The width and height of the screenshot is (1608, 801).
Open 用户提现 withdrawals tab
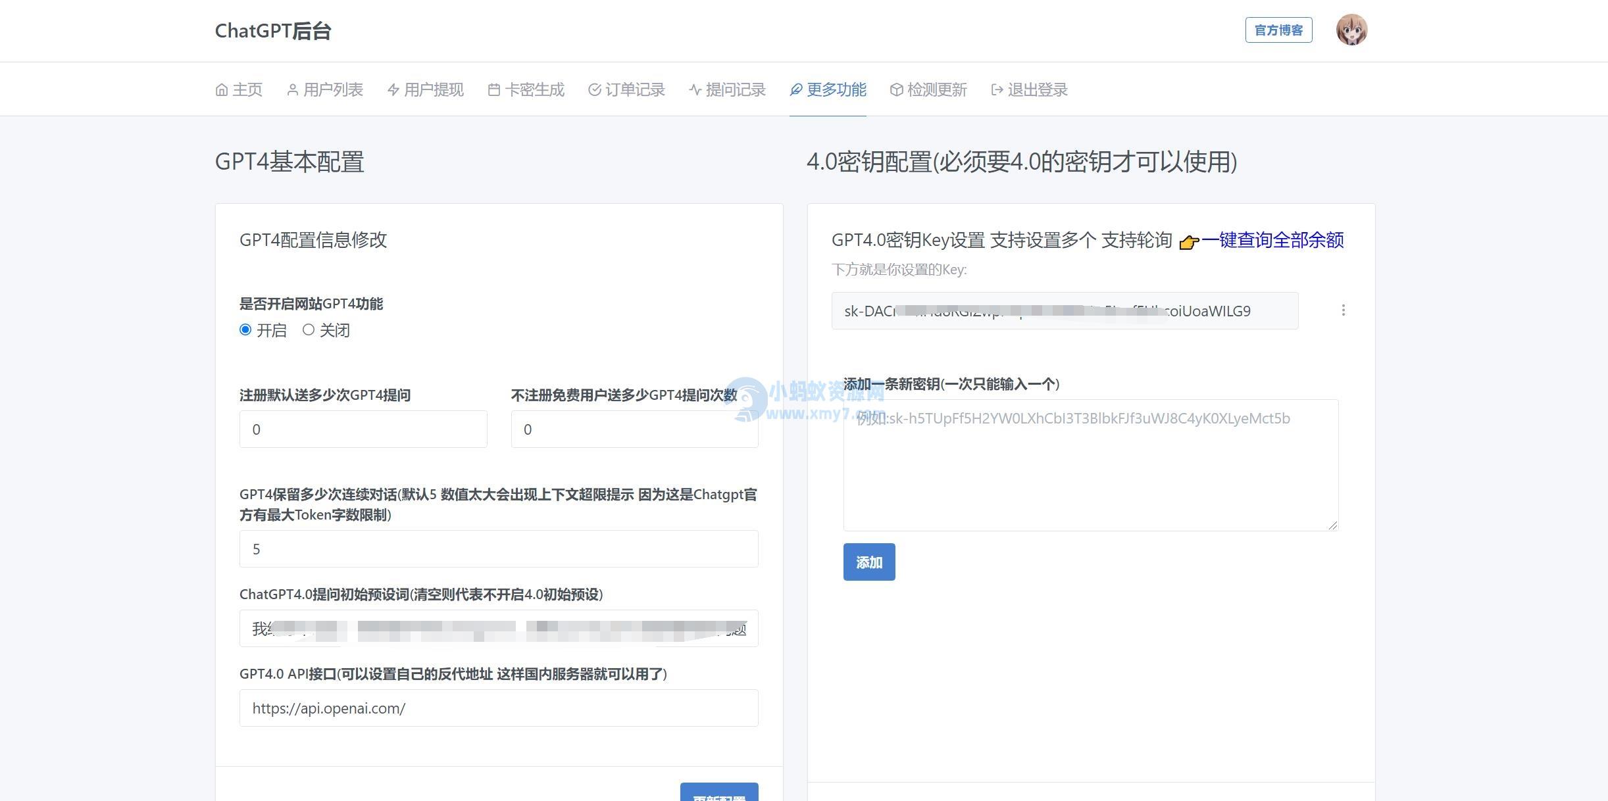(x=426, y=89)
